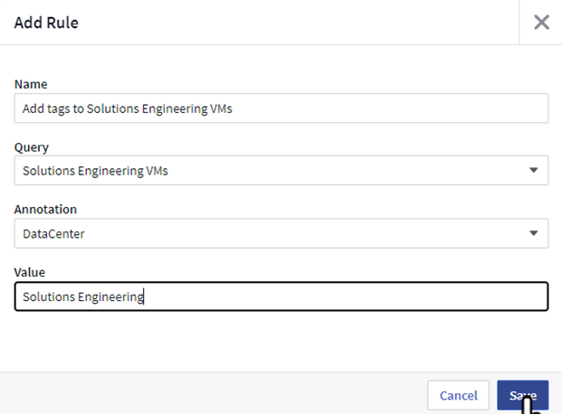
Task: Close the Add Rule dialog
Action: (x=541, y=23)
